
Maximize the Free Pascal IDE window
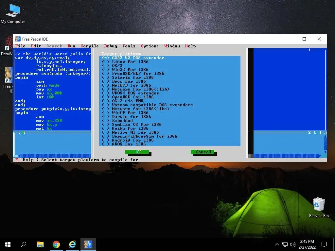[x=304, y=39]
